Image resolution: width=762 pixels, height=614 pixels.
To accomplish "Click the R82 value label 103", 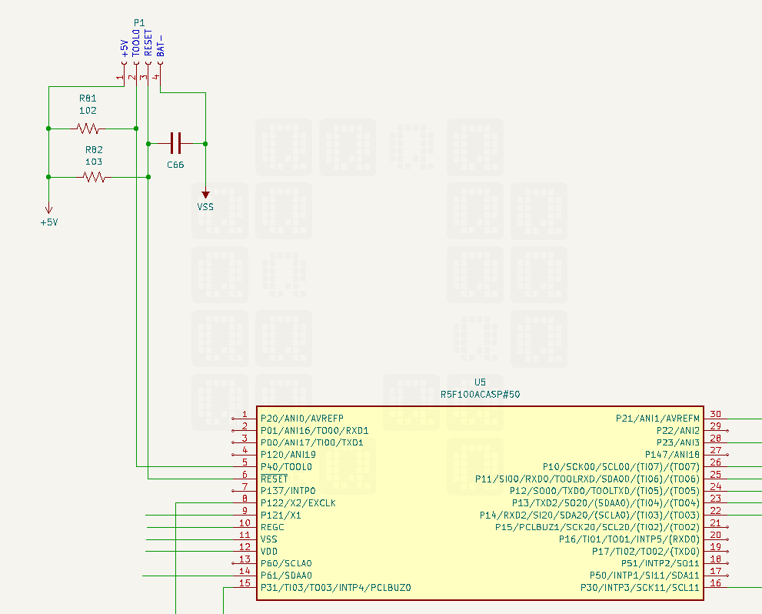I will (x=94, y=162).
